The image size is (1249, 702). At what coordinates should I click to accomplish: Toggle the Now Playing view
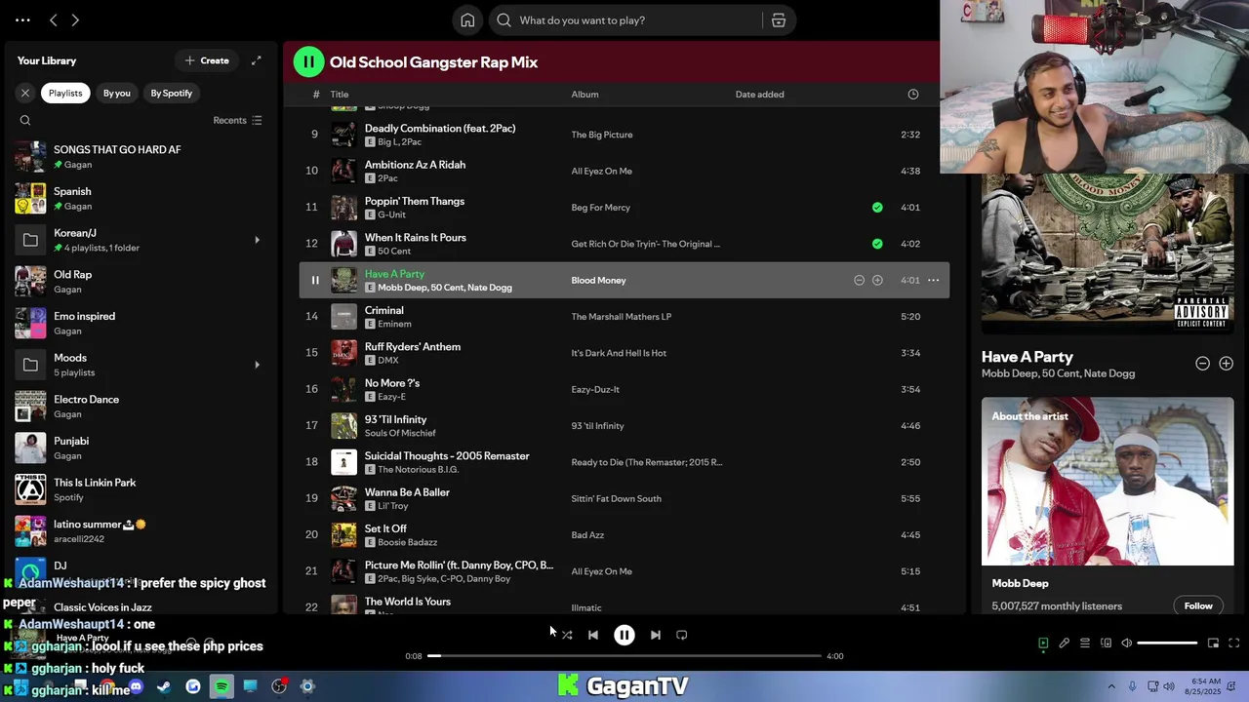(1043, 643)
